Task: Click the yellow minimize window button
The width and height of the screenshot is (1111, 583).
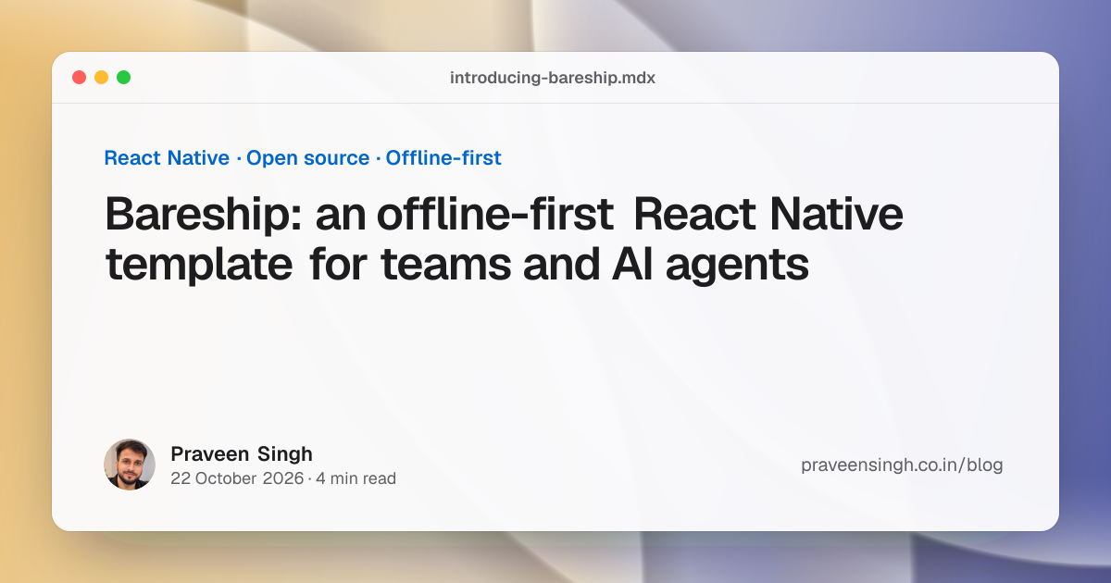Action: (101, 78)
